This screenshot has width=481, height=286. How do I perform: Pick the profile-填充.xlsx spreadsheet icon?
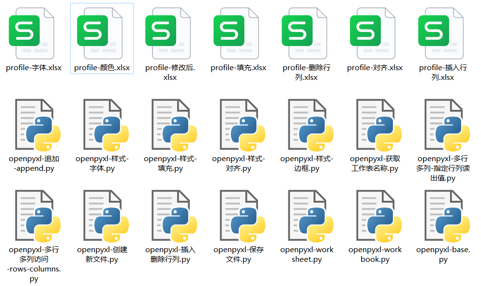click(x=236, y=33)
